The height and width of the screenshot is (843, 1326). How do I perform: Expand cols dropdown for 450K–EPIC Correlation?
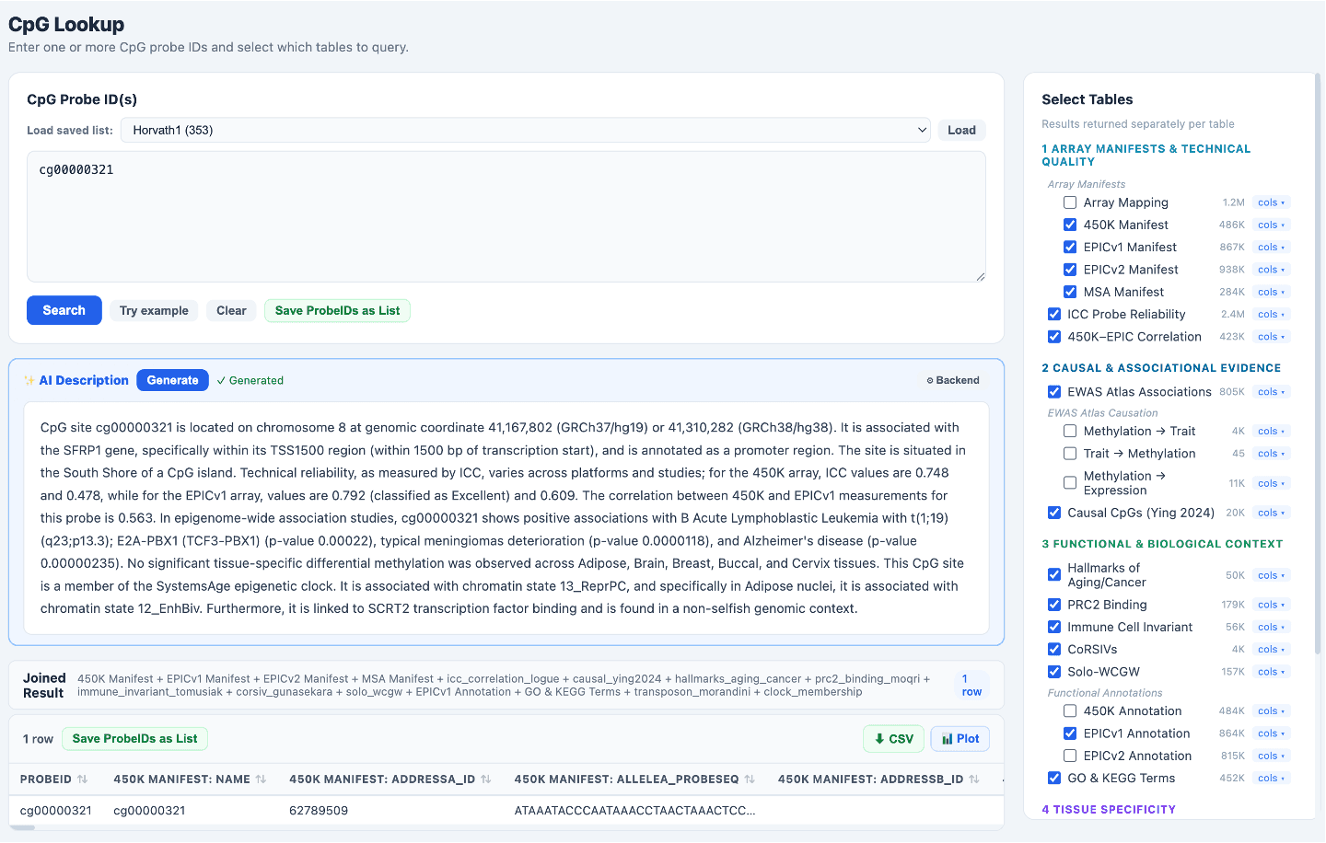(1272, 337)
